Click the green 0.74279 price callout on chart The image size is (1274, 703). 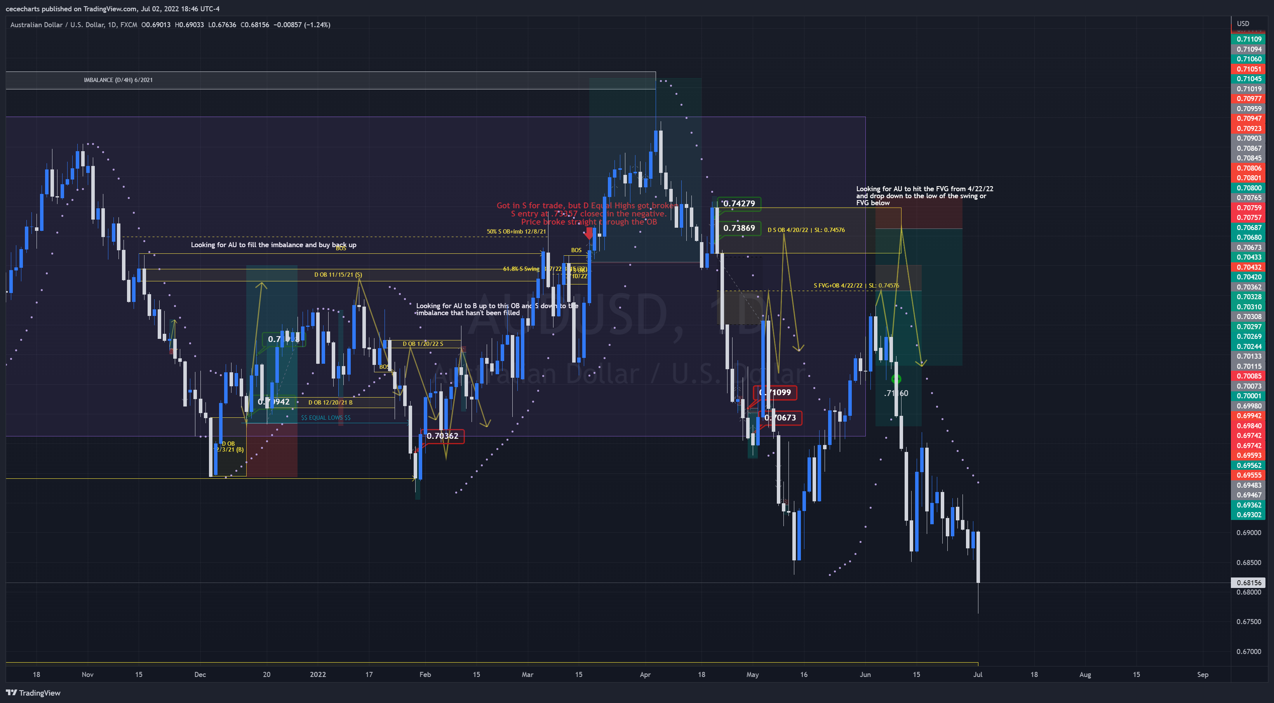click(x=739, y=203)
